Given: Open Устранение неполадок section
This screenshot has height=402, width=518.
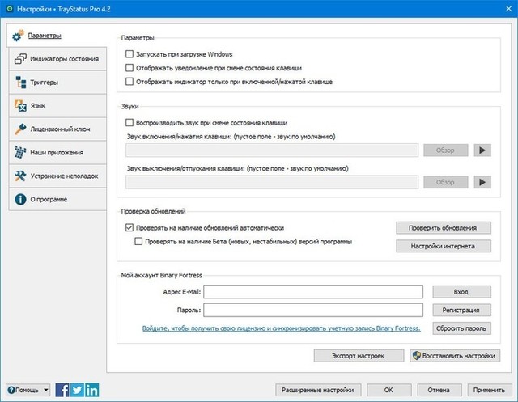Looking at the screenshot, I should click(62, 176).
